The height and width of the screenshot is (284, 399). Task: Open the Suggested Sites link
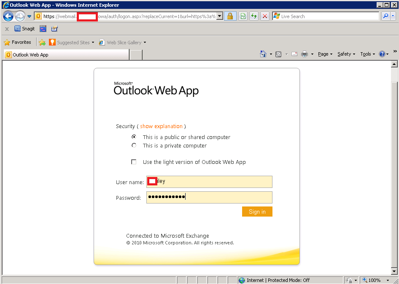click(x=73, y=43)
